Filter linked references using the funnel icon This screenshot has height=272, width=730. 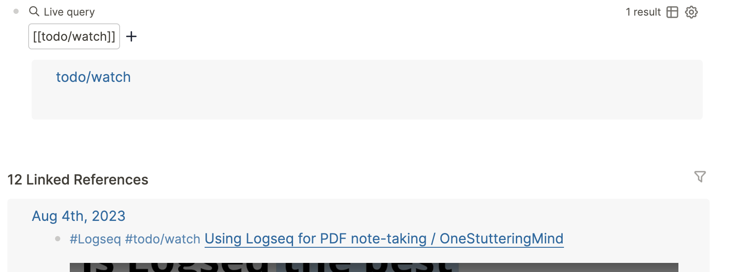coord(701,177)
